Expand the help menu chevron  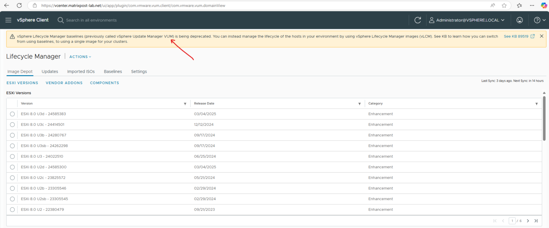tap(544, 20)
